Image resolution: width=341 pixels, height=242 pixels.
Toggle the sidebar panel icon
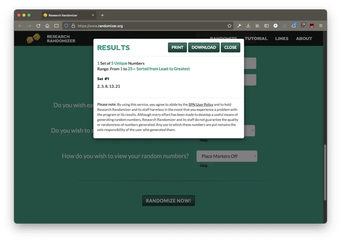266,26
